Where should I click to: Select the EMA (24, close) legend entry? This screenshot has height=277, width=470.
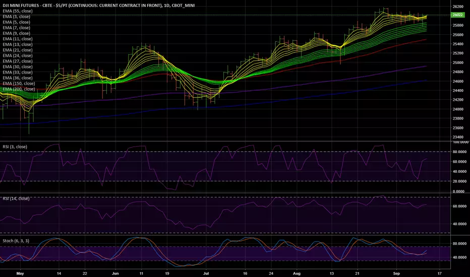18,56
